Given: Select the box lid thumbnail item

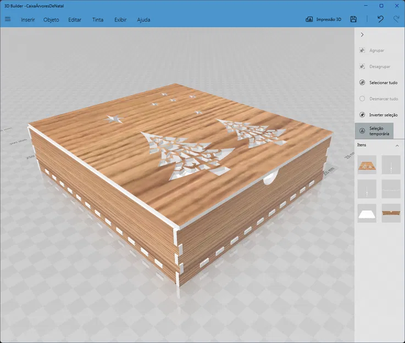Looking at the screenshot, I should tap(367, 165).
